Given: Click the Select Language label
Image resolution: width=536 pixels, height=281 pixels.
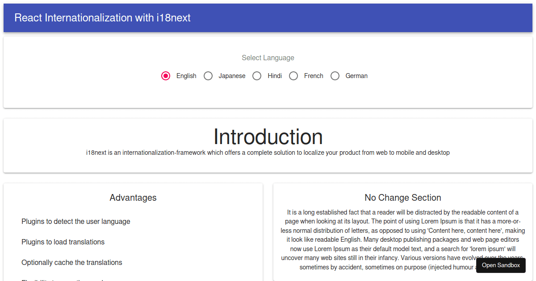Looking at the screenshot, I should 268,58.
